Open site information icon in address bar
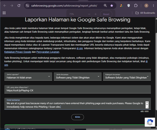Screen dimensions: 157x130 27,6
